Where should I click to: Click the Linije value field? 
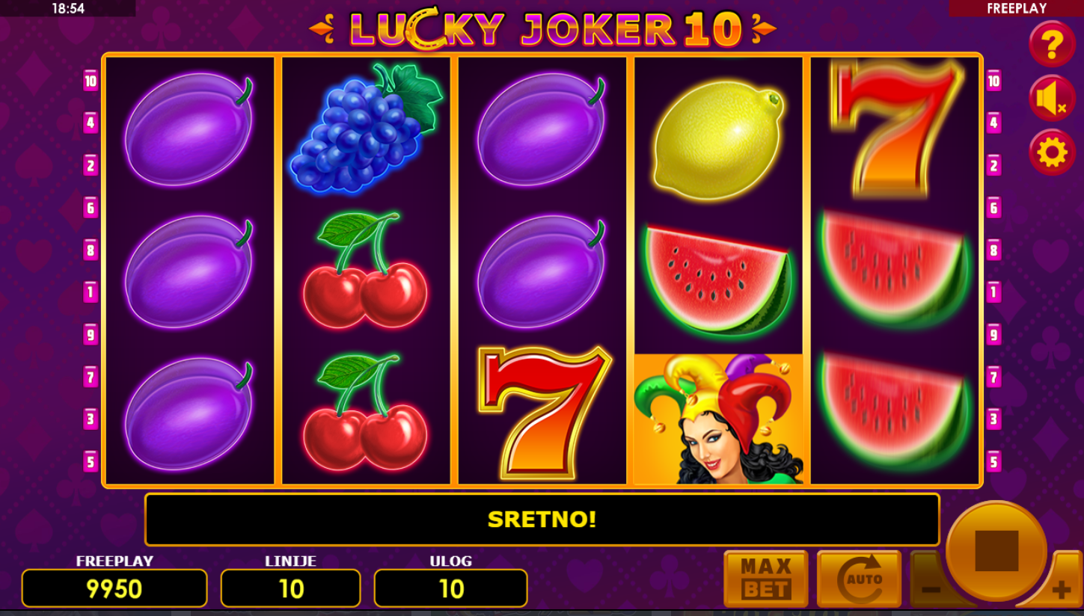[x=290, y=588]
